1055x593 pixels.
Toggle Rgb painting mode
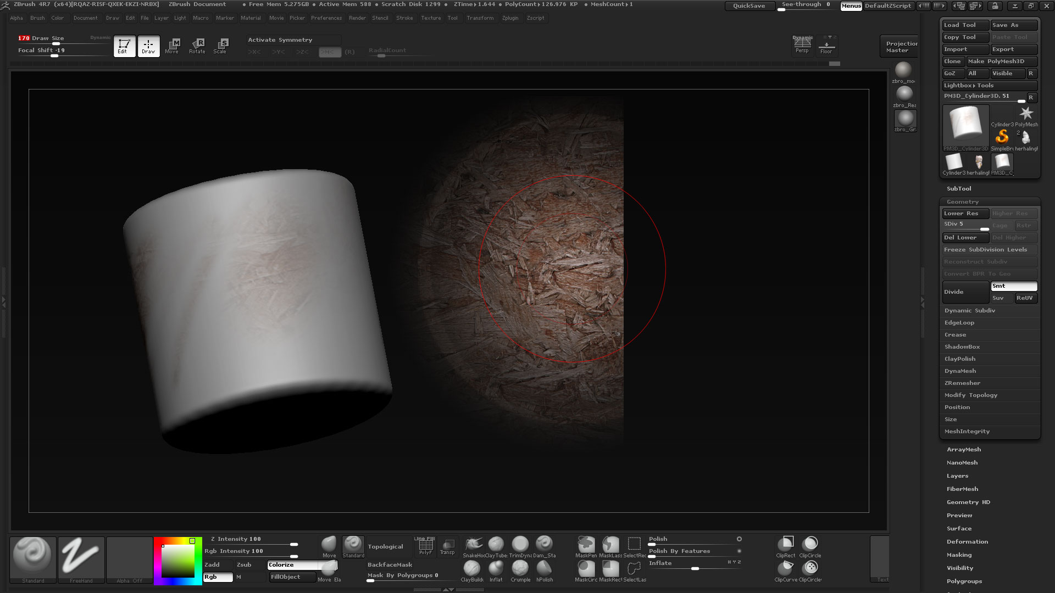pos(218,577)
